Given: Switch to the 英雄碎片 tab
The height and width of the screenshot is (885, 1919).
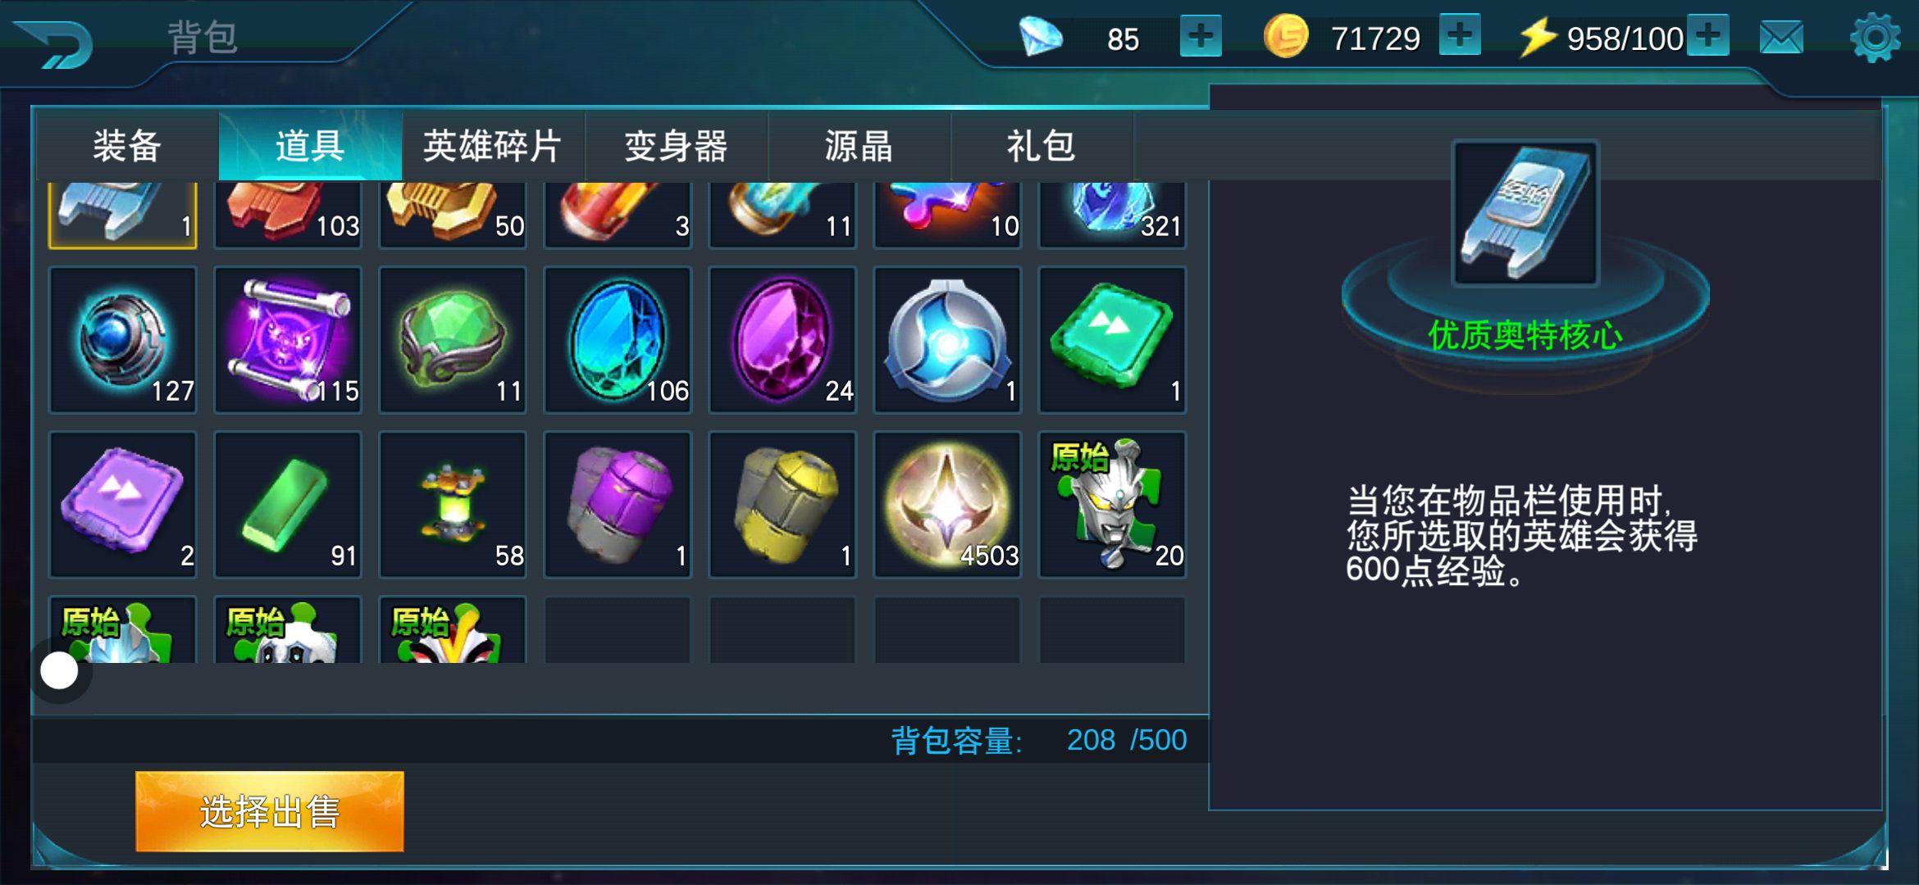Looking at the screenshot, I should click(493, 146).
